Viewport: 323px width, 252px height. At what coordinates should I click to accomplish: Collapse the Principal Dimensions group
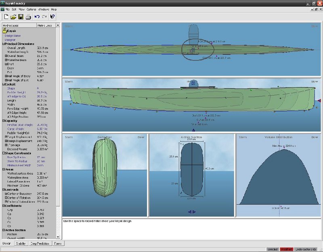[x=4, y=44]
